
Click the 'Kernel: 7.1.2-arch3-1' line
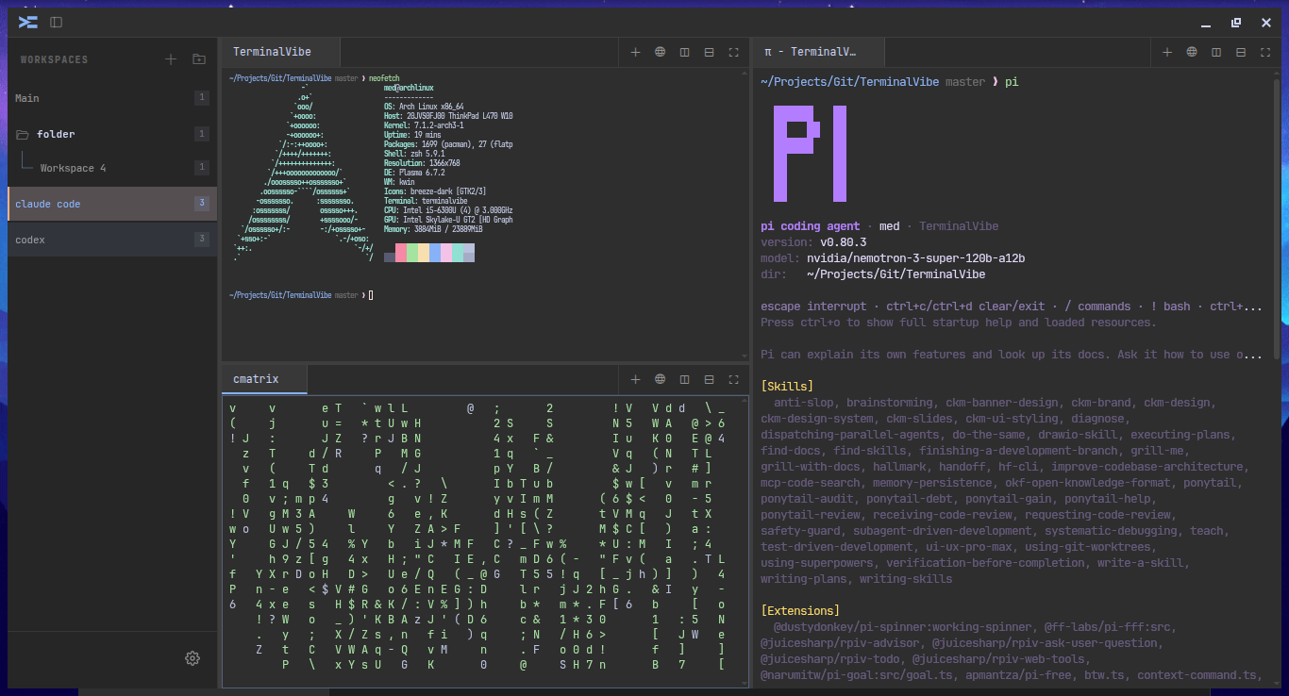coord(424,124)
